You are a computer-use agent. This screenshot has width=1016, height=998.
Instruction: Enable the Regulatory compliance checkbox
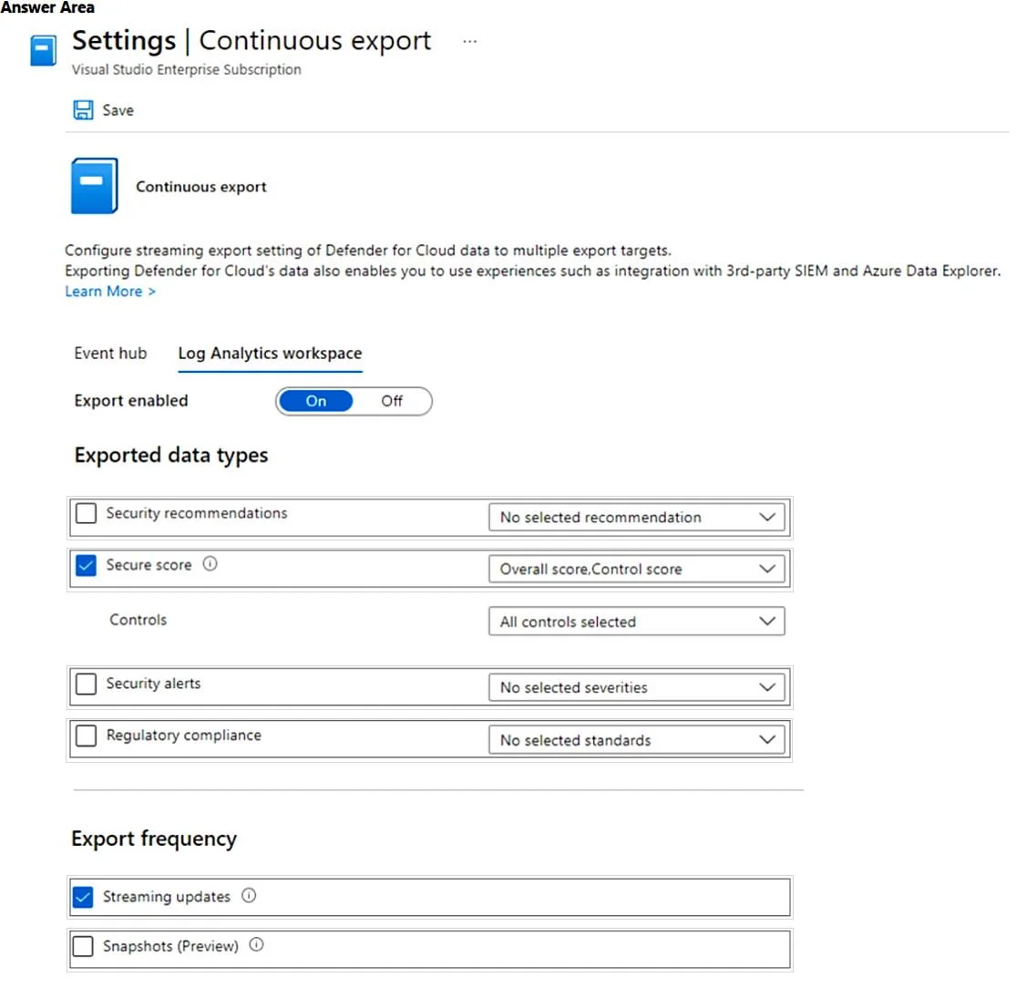pyautogui.click(x=87, y=736)
